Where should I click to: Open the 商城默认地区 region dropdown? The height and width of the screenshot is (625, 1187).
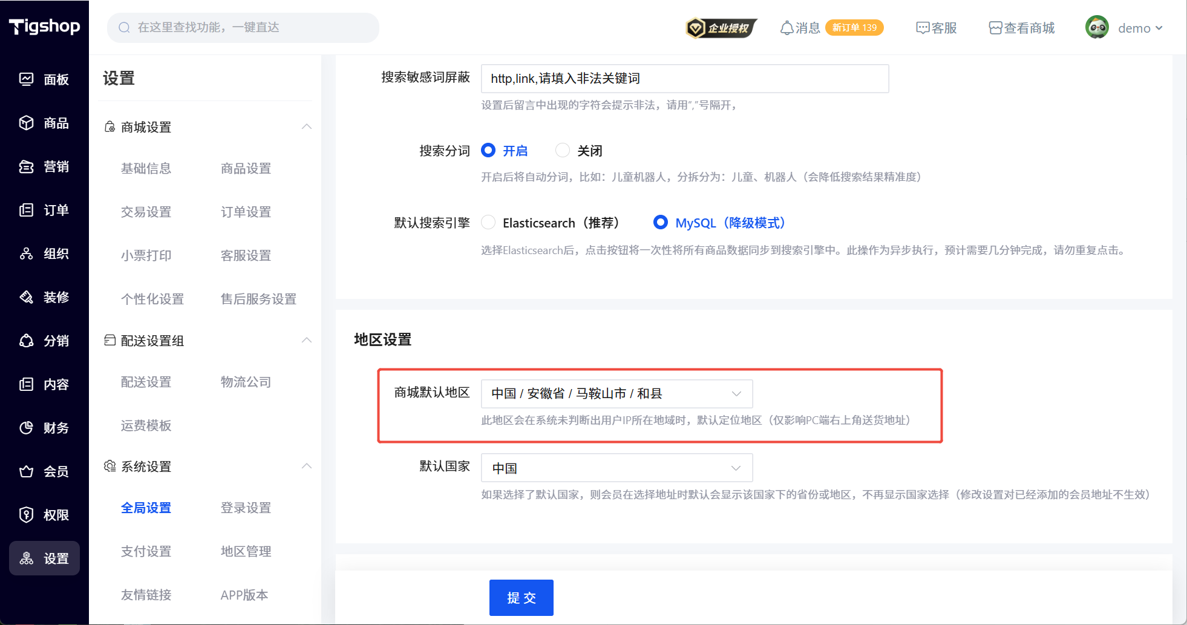coord(616,394)
